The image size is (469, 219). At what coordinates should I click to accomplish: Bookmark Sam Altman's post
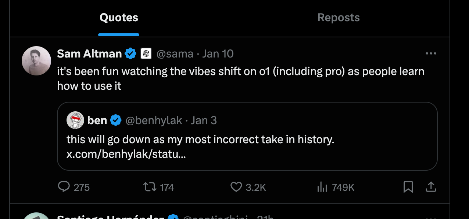click(x=408, y=187)
